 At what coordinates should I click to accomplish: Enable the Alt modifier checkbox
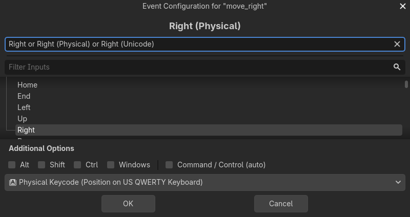pyautogui.click(x=12, y=165)
